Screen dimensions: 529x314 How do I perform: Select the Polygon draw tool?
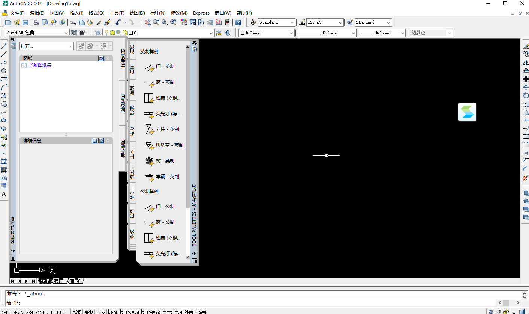coord(4,71)
